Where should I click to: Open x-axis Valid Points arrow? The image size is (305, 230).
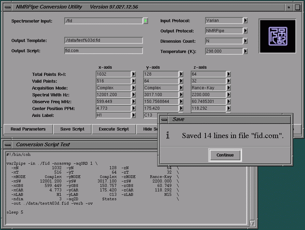coord(134,81)
